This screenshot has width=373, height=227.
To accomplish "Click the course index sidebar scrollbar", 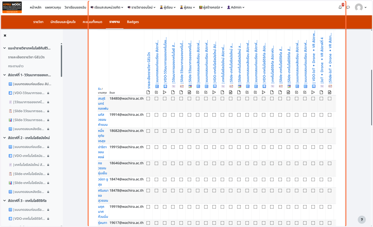I will (61, 61).
